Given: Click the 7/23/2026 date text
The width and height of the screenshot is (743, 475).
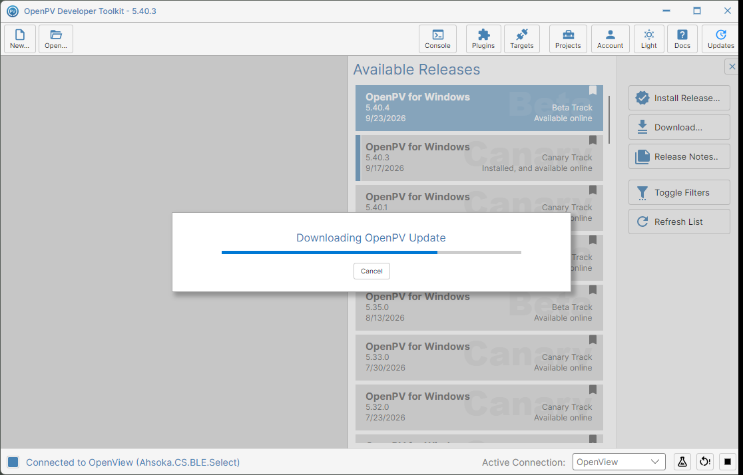Looking at the screenshot, I should pyautogui.click(x=385, y=418).
